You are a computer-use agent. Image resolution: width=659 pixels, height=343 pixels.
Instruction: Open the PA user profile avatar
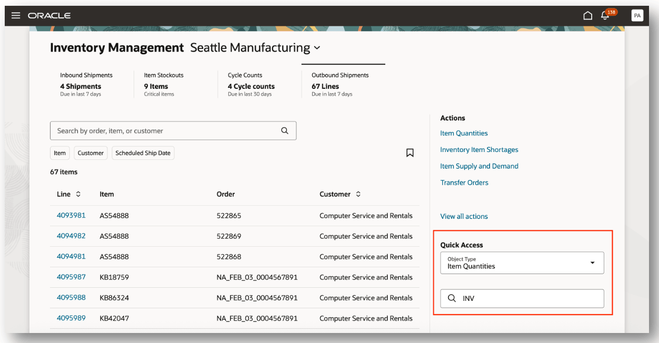637,16
